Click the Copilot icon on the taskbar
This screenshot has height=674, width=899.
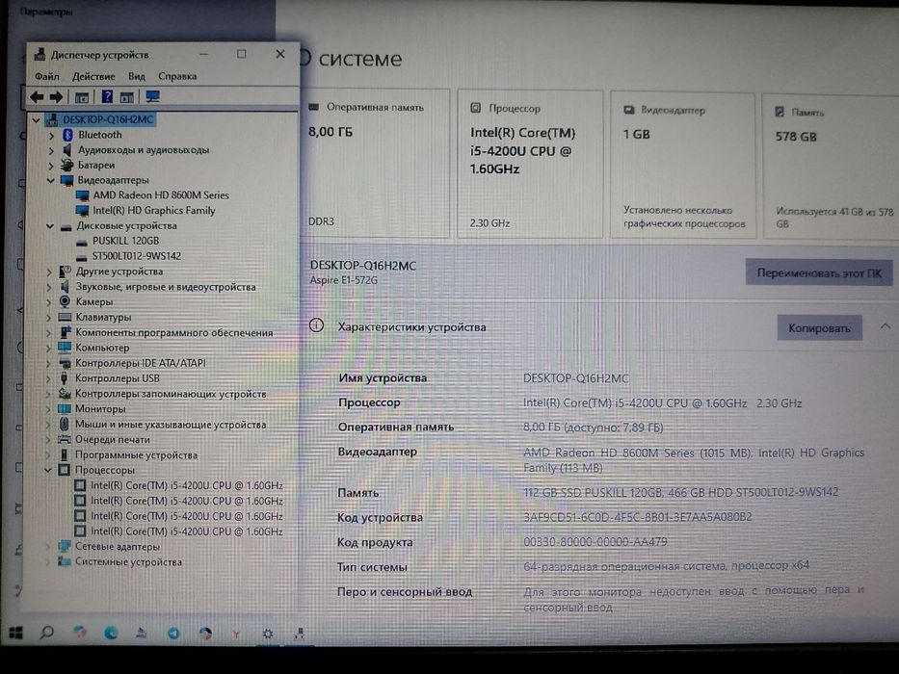tap(80, 633)
